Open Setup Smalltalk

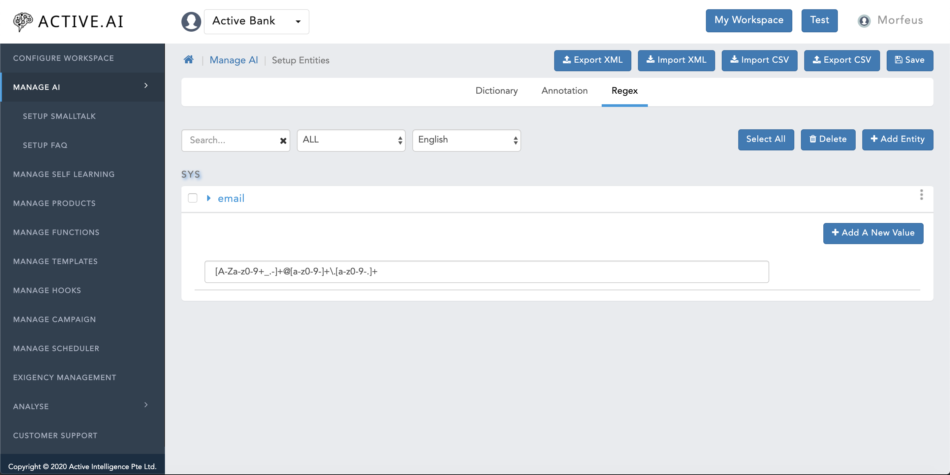(x=59, y=116)
